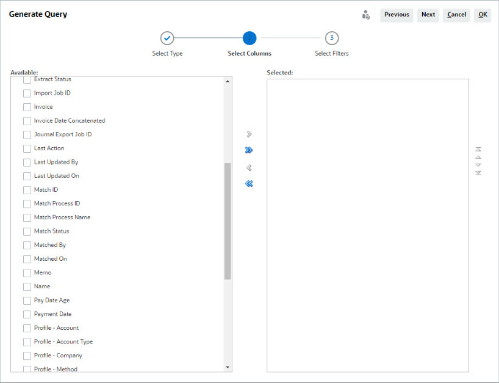
Task: Select the Last Action checkbox
Action: click(27, 148)
